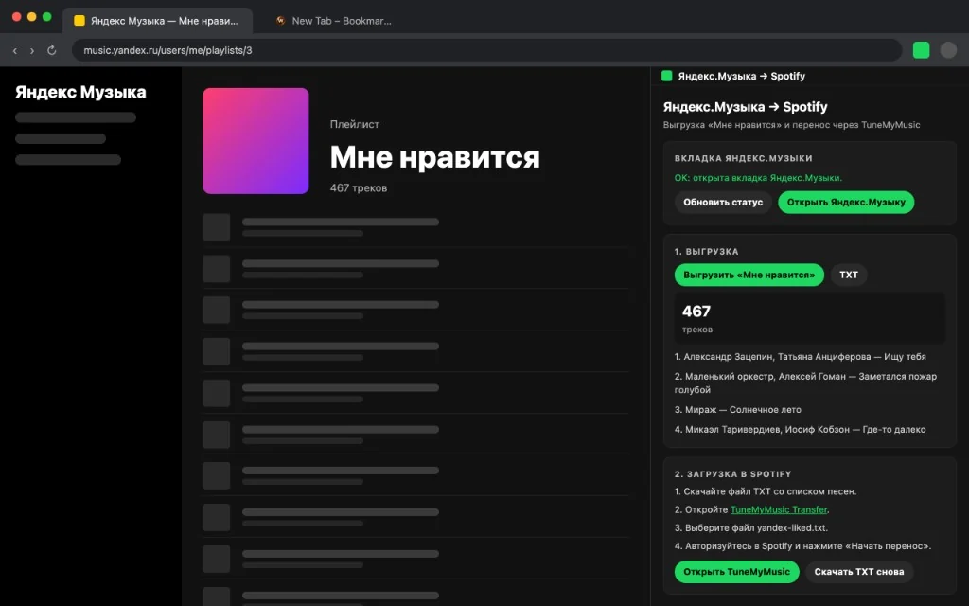Reload the page using the refresh icon
The width and height of the screenshot is (969, 606).
click(52, 50)
